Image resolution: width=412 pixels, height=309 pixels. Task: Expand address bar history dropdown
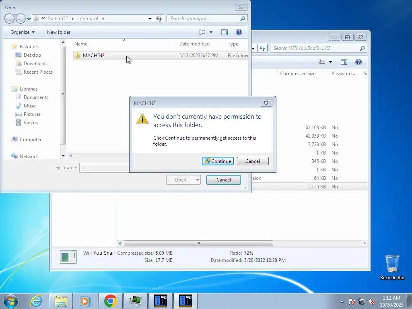coord(150,19)
